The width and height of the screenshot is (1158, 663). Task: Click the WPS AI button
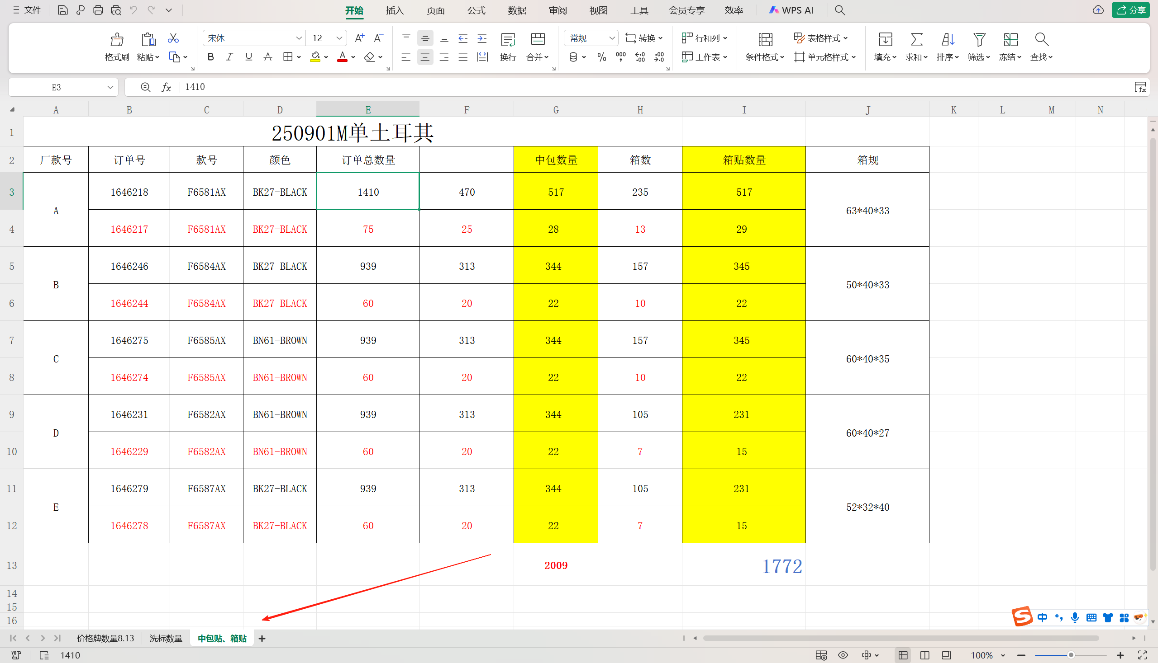pyautogui.click(x=791, y=10)
